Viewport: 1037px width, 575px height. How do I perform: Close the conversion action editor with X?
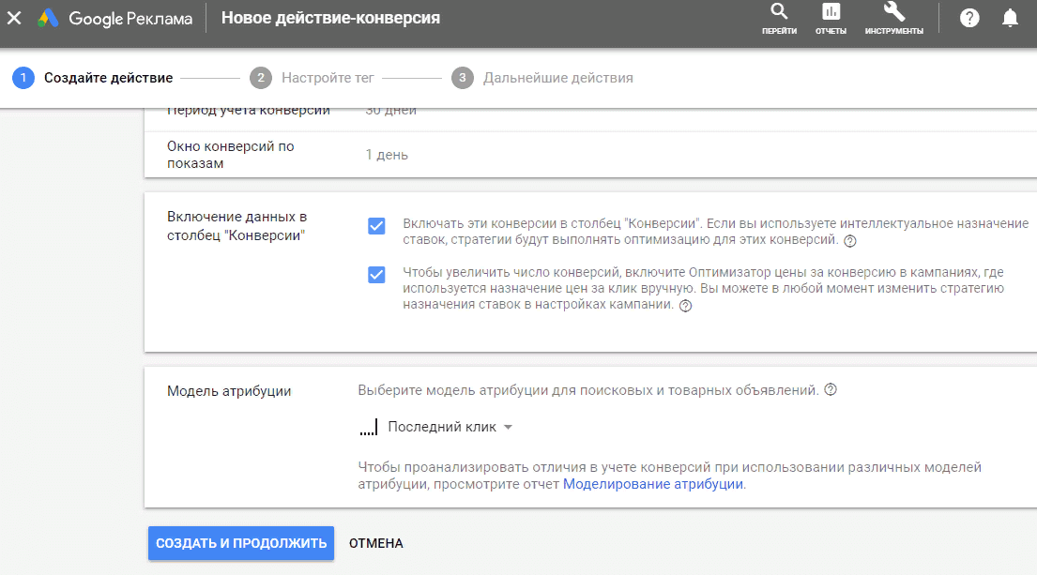(x=13, y=17)
